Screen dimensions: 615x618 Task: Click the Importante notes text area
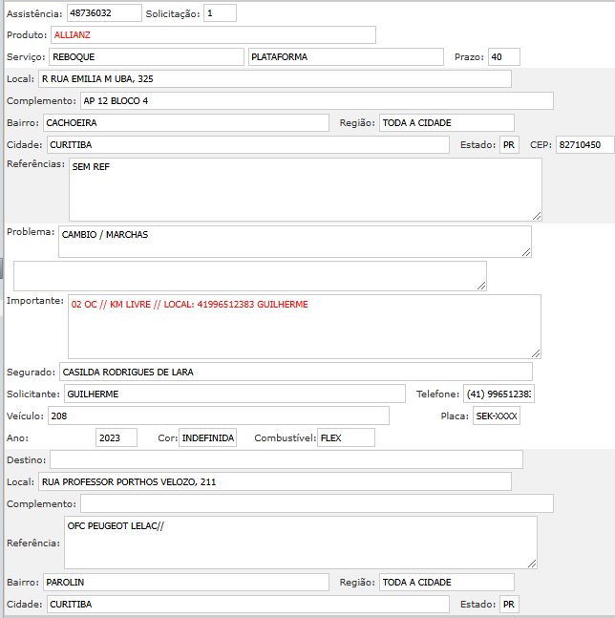[304, 326]
